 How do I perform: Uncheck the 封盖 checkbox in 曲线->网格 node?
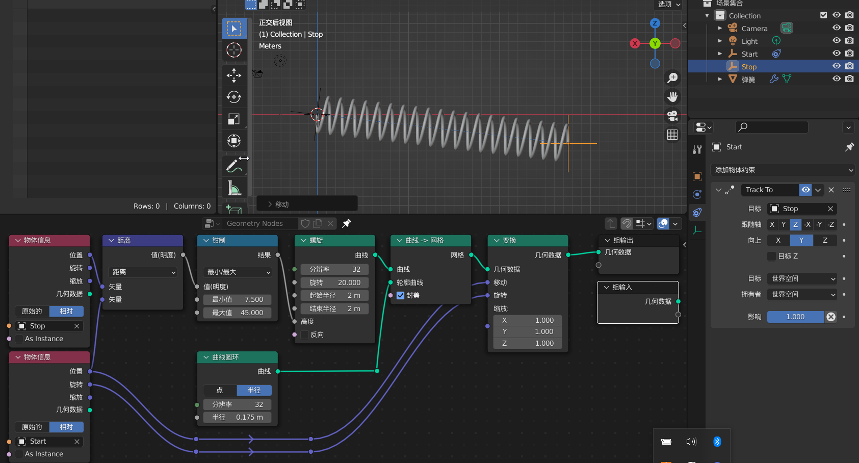(401, 295)
